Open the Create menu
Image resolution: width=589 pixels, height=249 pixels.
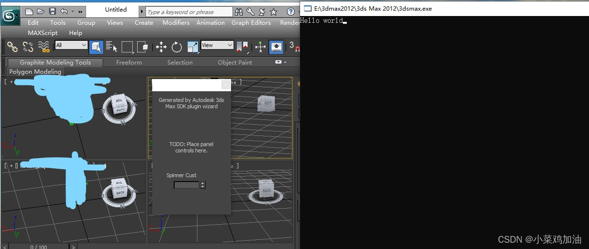coord(144,22)
